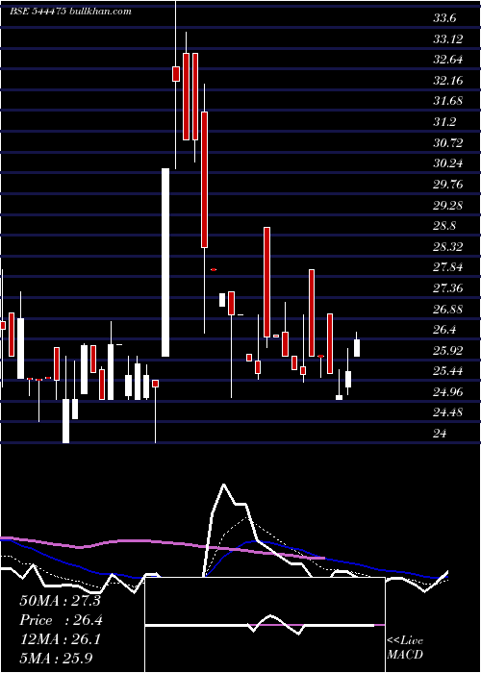Click the BSE 544475 bullkhan.com title
The width and height of the screenshot is (481, 673).
click(x=70, y=12)
